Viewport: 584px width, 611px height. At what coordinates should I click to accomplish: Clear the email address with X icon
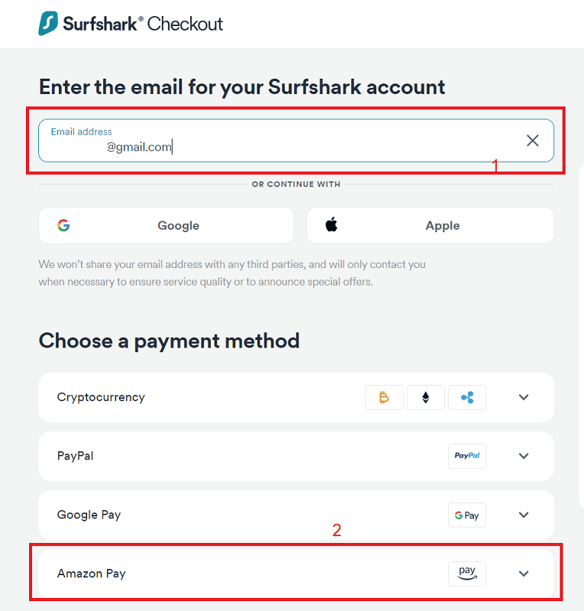pos(532,141)
